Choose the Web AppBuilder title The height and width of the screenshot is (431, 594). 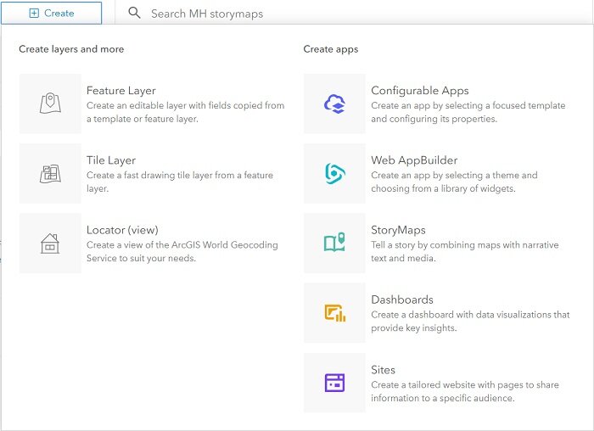click(x=414, y=160)
